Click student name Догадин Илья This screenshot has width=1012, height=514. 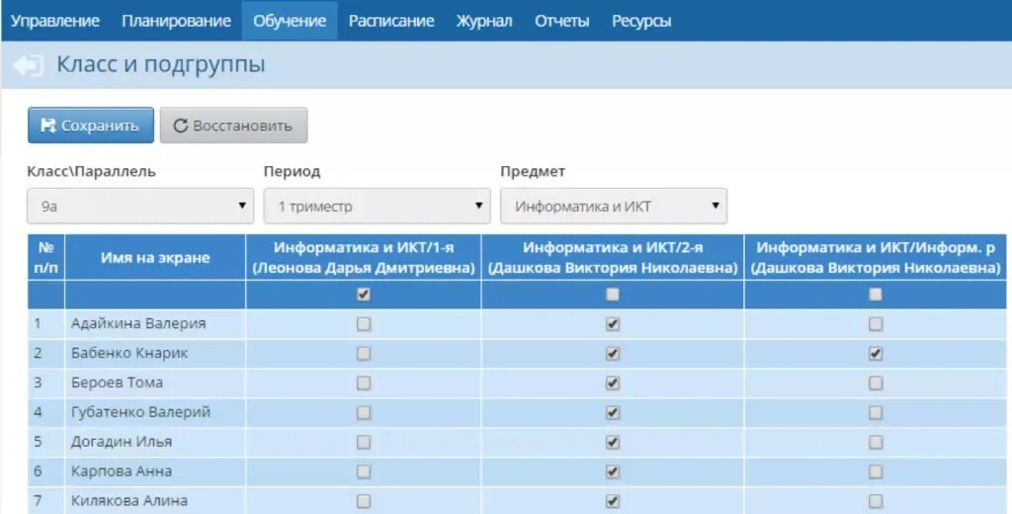tap(122, 442)
